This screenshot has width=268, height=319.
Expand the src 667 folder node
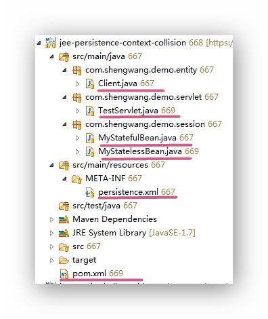tap(51, 246)
